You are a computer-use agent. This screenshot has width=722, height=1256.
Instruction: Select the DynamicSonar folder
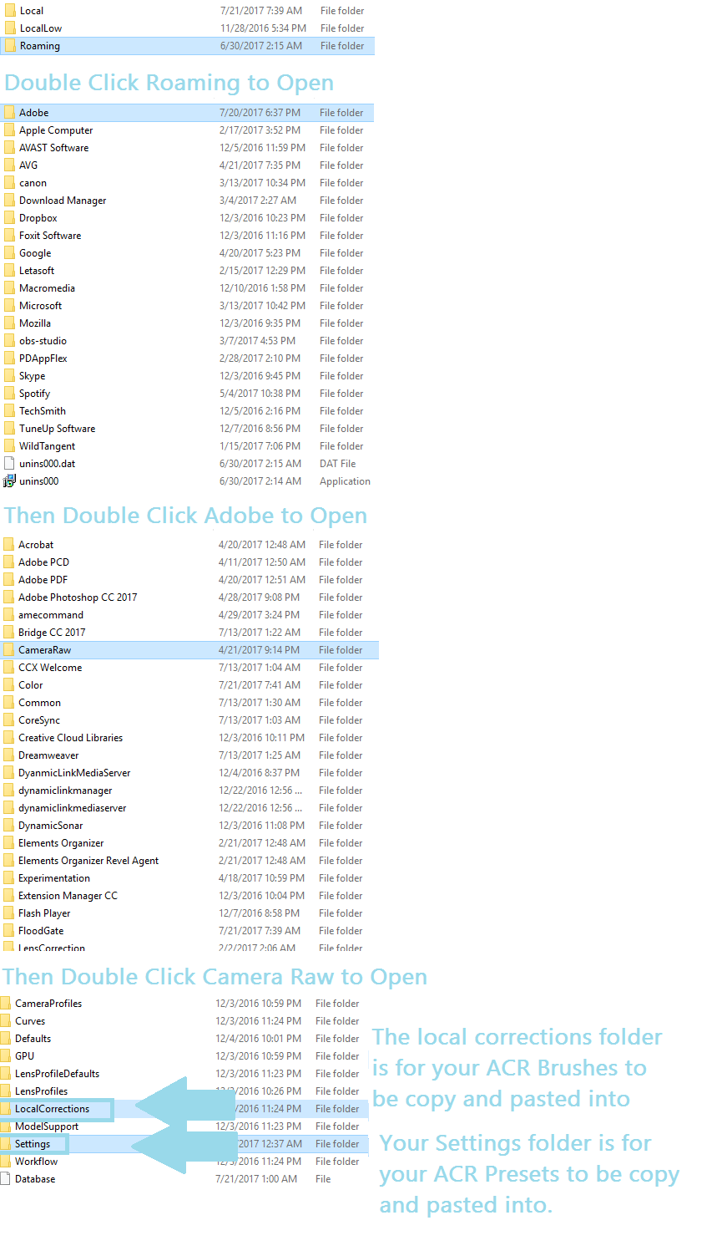[50, 826]
